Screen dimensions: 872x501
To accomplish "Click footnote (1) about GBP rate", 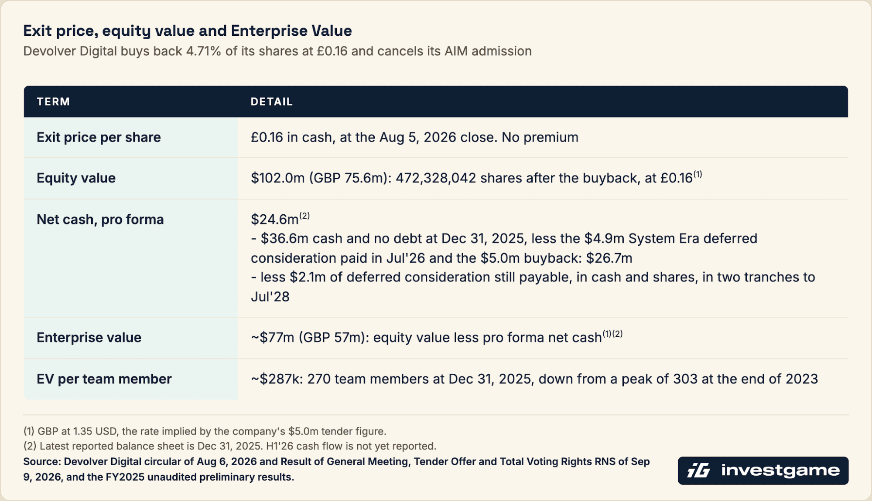I will click(x=205, y=431).
